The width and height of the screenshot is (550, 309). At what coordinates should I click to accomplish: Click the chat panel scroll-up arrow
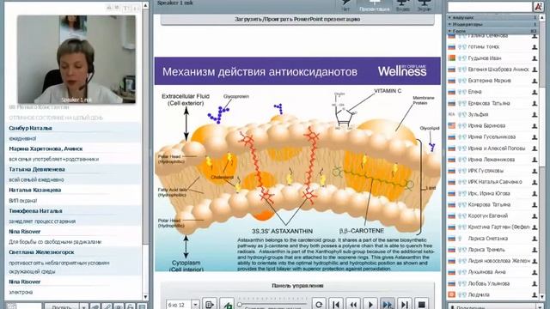tap(145, 6)
